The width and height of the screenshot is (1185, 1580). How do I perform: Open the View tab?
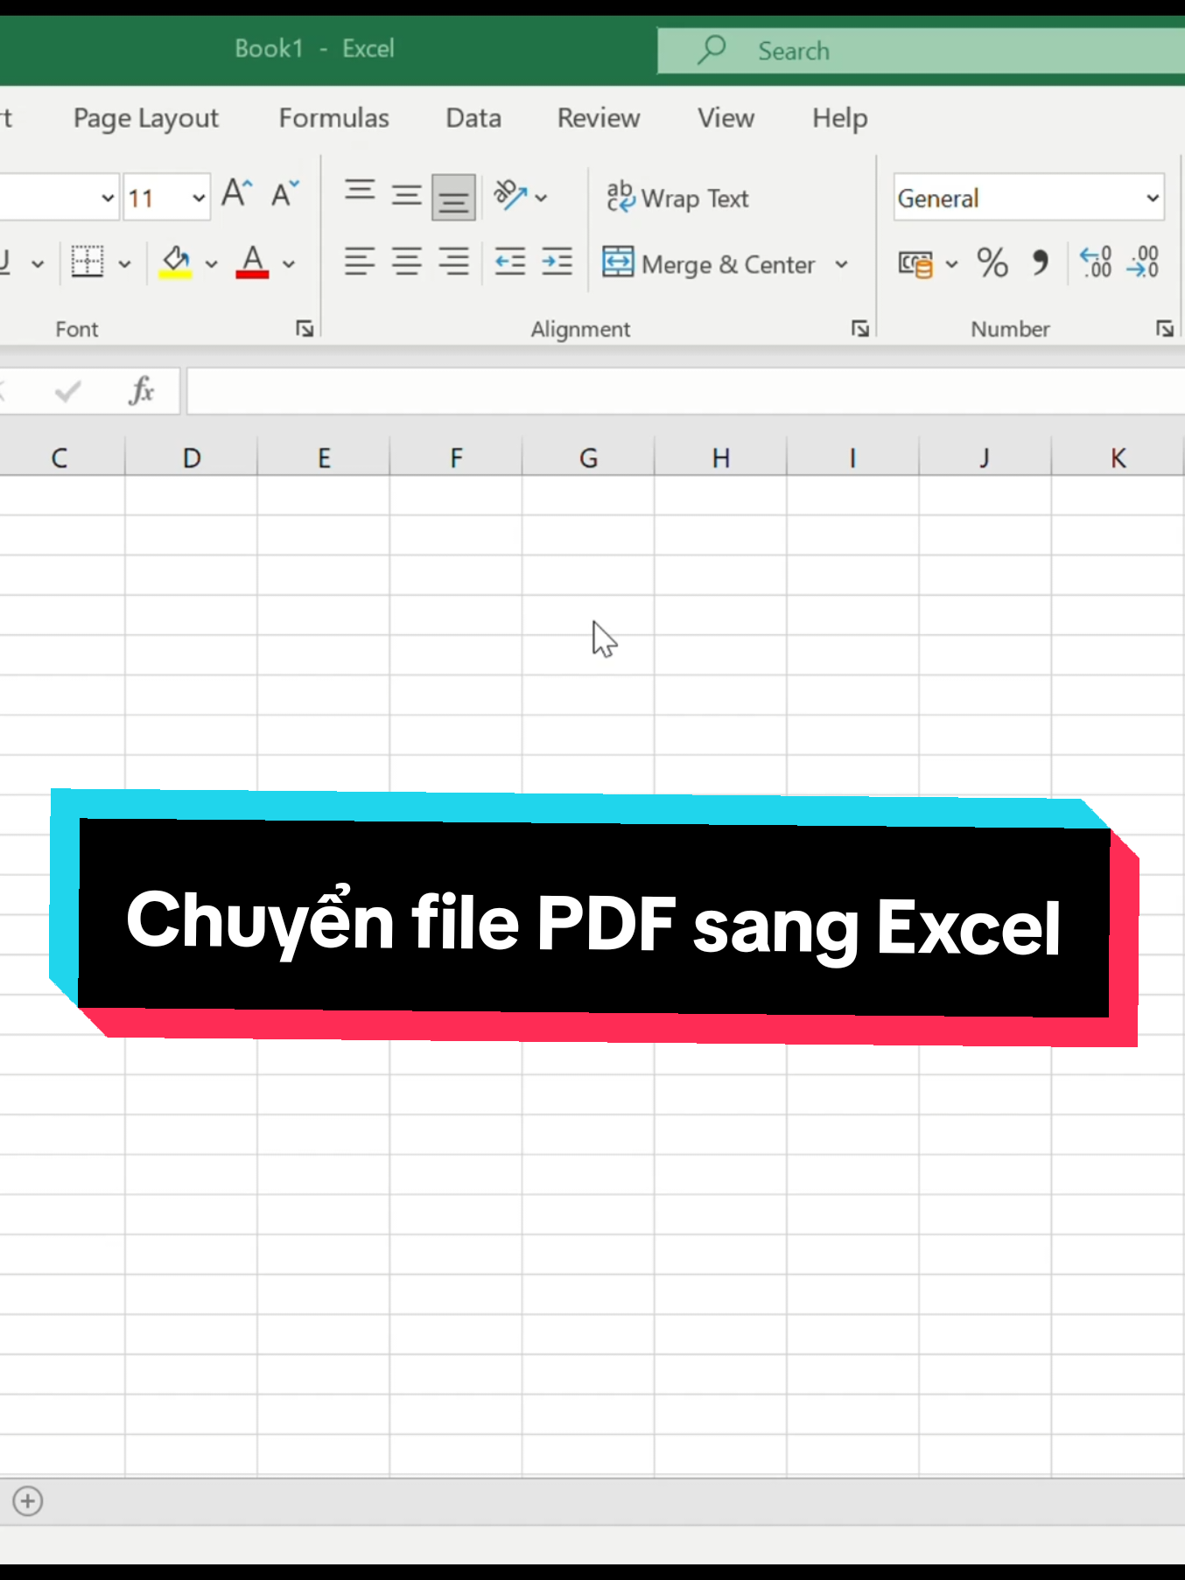pos(726,118)
